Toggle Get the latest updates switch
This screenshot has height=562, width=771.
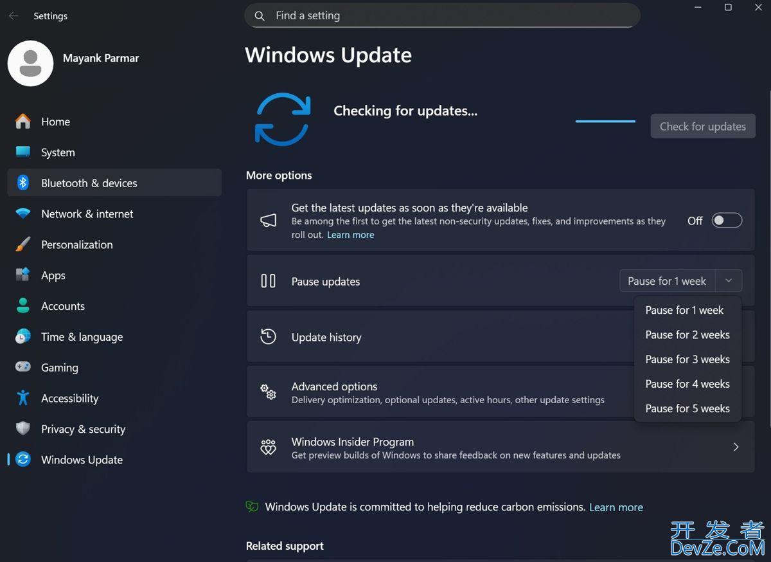727,221
